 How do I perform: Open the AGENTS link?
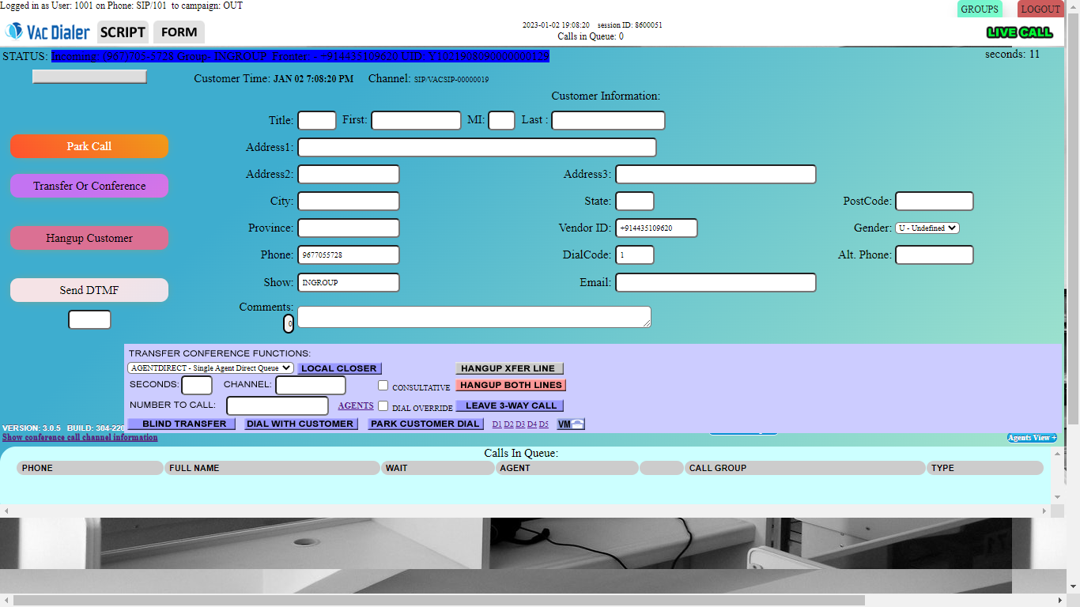(x=356, y=405)
